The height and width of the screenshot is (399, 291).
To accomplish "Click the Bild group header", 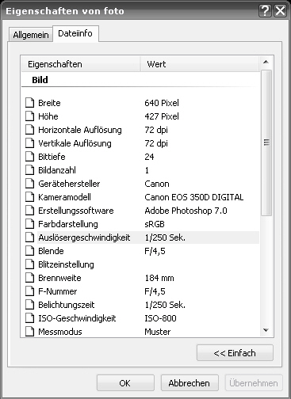I will pos(40,80).
